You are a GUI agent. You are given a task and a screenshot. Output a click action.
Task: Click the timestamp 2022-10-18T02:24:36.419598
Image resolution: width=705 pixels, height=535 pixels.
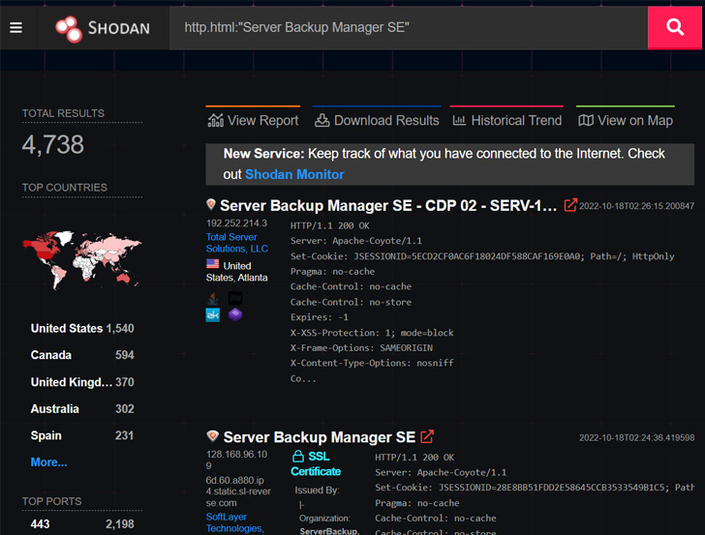pos(636,437)
